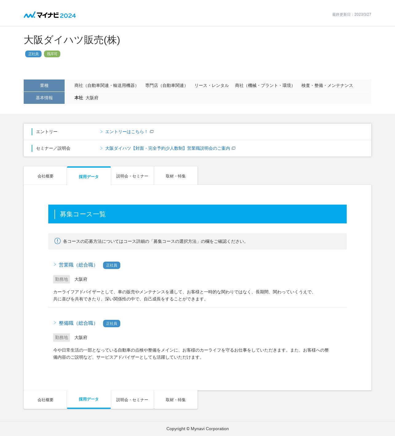Screen dimensions: 395x436
Task: Switch to the top 会社概要 tab
Action: pos(45,176)
